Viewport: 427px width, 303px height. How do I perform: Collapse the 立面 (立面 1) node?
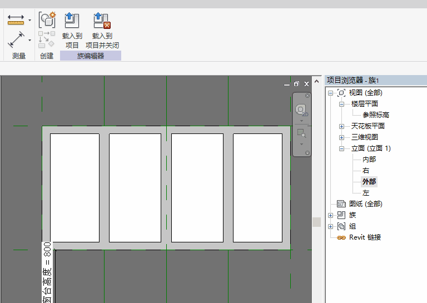pyautogui.click(x=341, y=148)
